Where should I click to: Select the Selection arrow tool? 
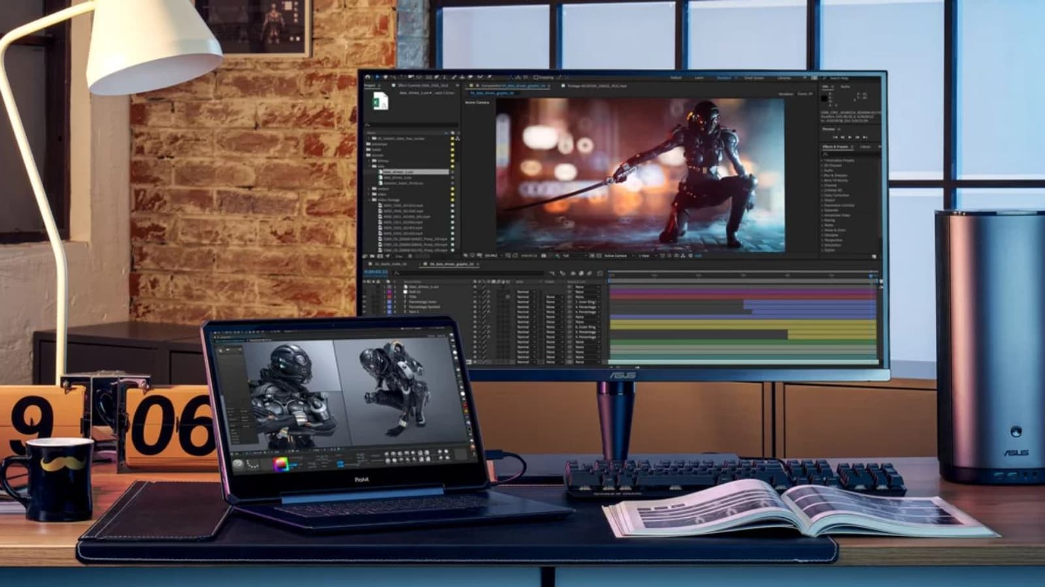[x=378, y=77]
